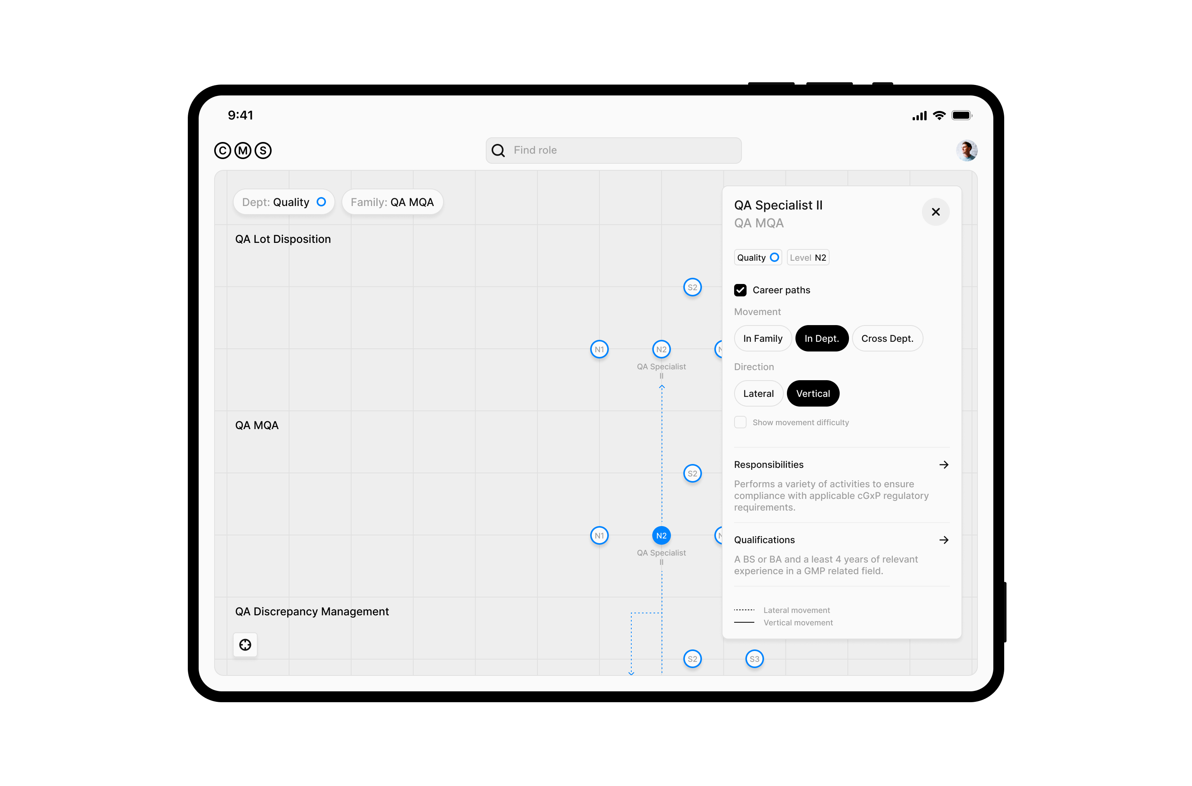Enable Show movement difficulty checkbox
The width and height of the screenshot is (1192, 786).
(x=740, y=423)
